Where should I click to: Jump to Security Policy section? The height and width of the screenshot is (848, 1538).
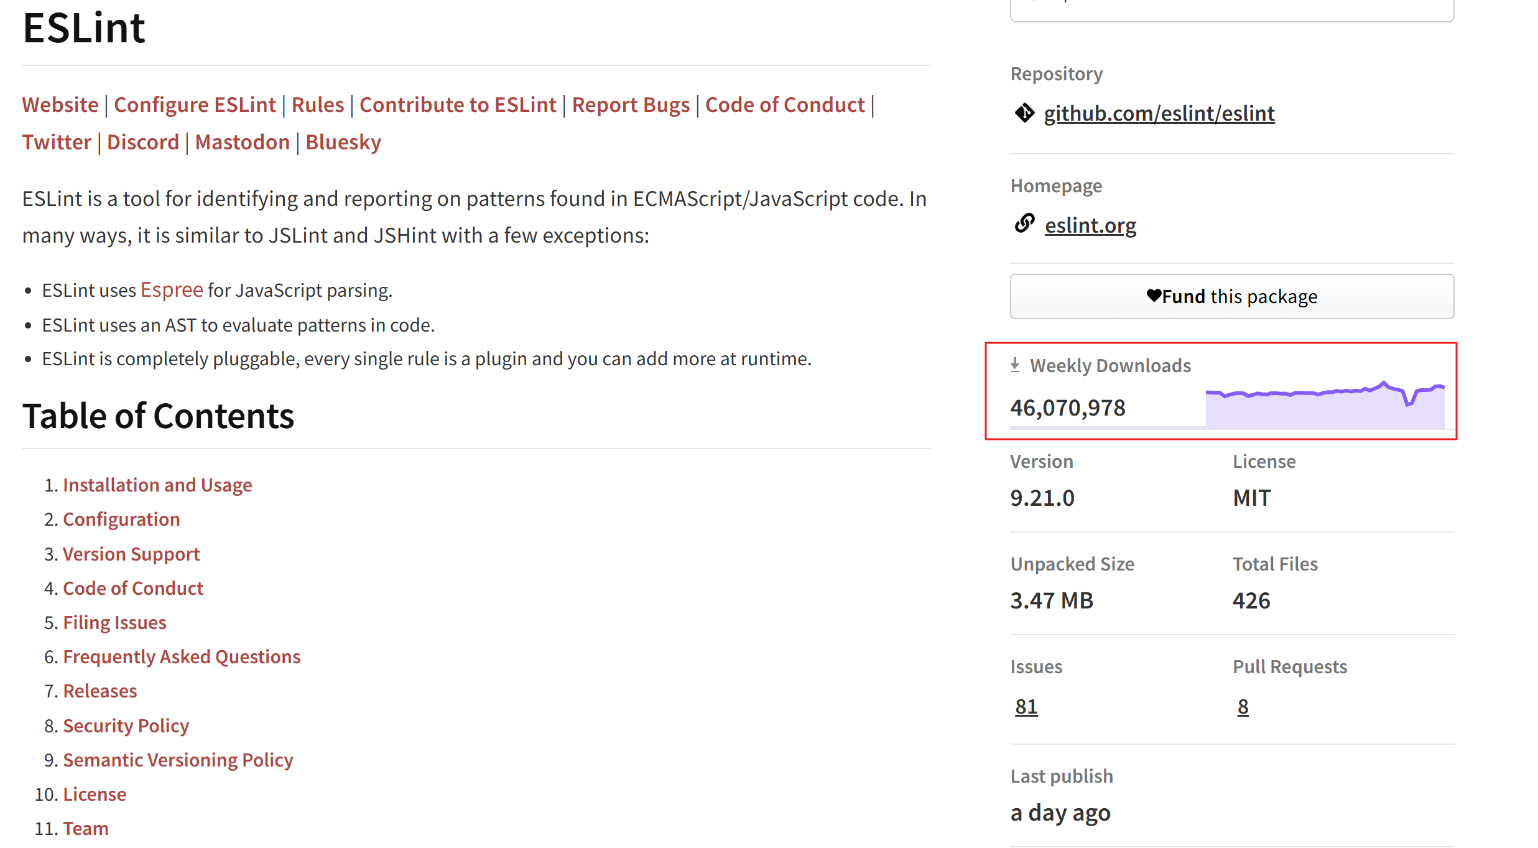[x=126, y=725]
